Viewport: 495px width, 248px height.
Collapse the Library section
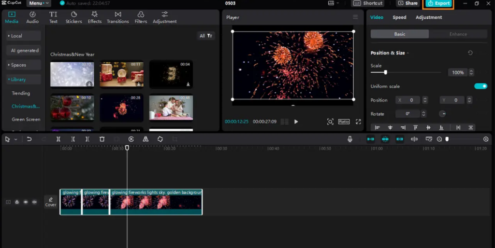(24, 80)
